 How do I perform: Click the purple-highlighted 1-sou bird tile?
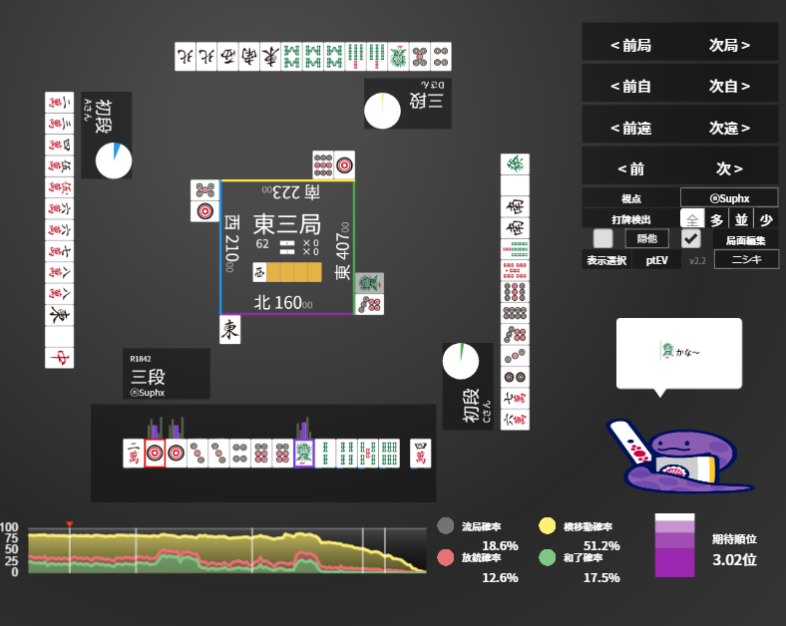pyautogui.click(x=304, y=454)
